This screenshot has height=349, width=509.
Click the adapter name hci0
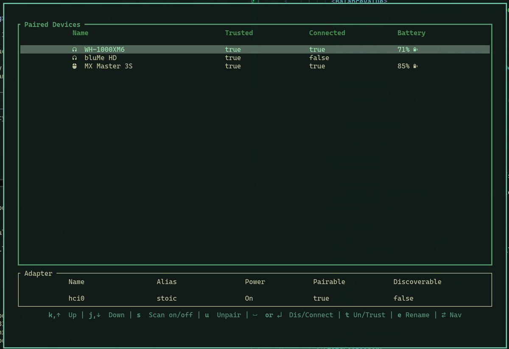tap(76, 298)
